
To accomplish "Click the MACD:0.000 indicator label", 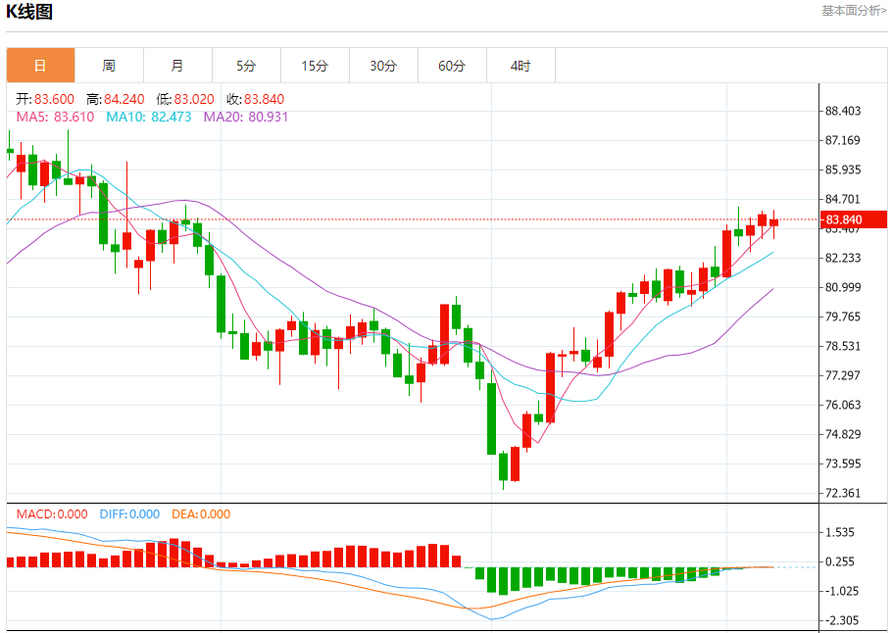I will [x=52, y=514].
